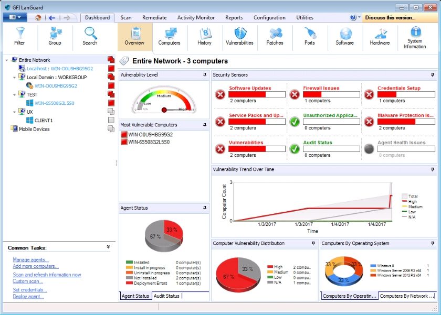Viewport: 441px width, 315px height.
Task: Open the help question mark icon
Action: pos(353,17)
